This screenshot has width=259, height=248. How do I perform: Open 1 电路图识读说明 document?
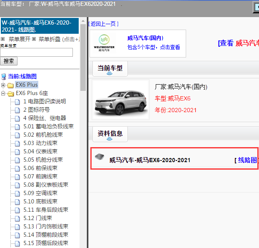click(45, 102)
